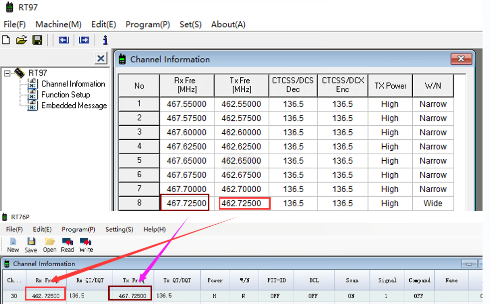Click the PTT-ID column header in RT76P

pos(276,280)
